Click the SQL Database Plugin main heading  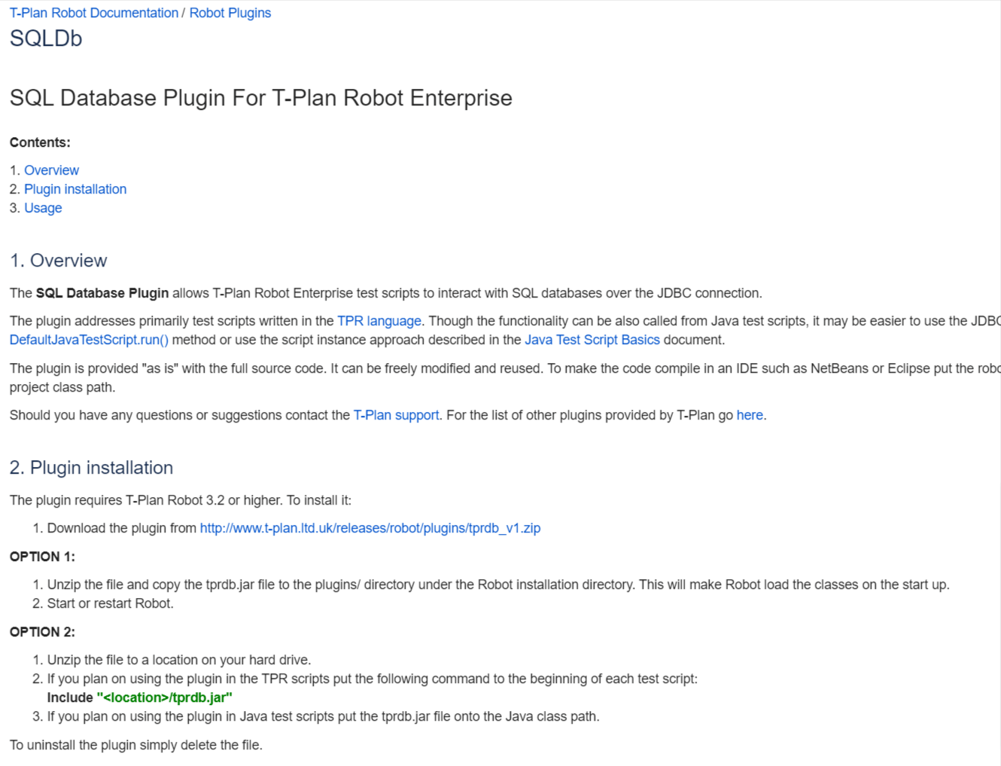(x=260, y=98)
